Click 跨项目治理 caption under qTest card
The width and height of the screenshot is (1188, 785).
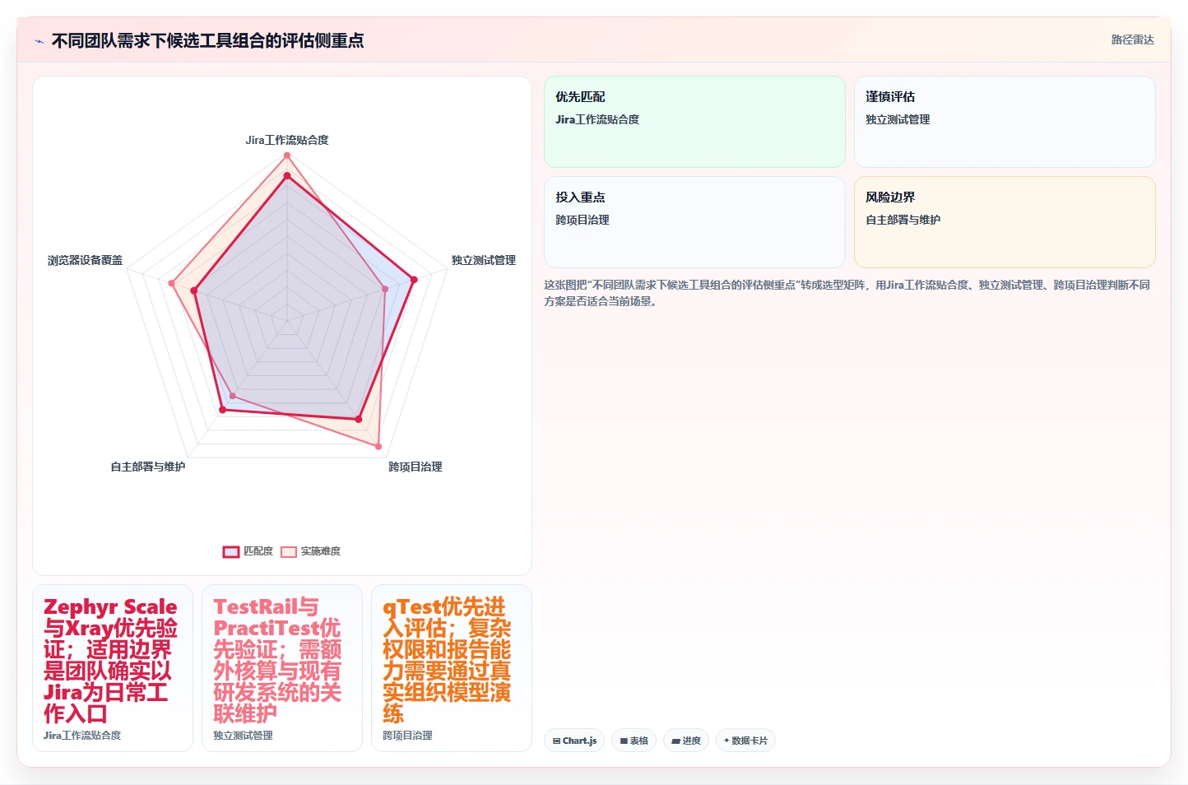[x=407, y=736]
